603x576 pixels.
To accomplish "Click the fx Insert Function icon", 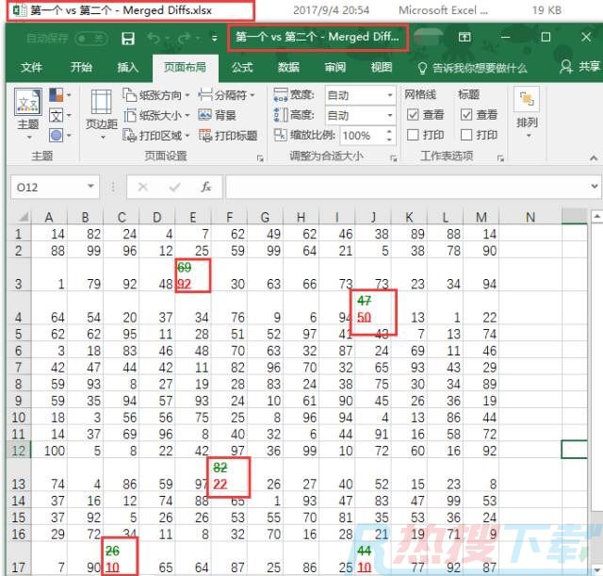I will pyautogui.click(x=206, y=187).
